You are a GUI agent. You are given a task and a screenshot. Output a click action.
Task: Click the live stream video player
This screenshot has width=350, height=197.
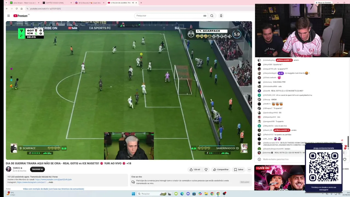(x=129, y=90)
